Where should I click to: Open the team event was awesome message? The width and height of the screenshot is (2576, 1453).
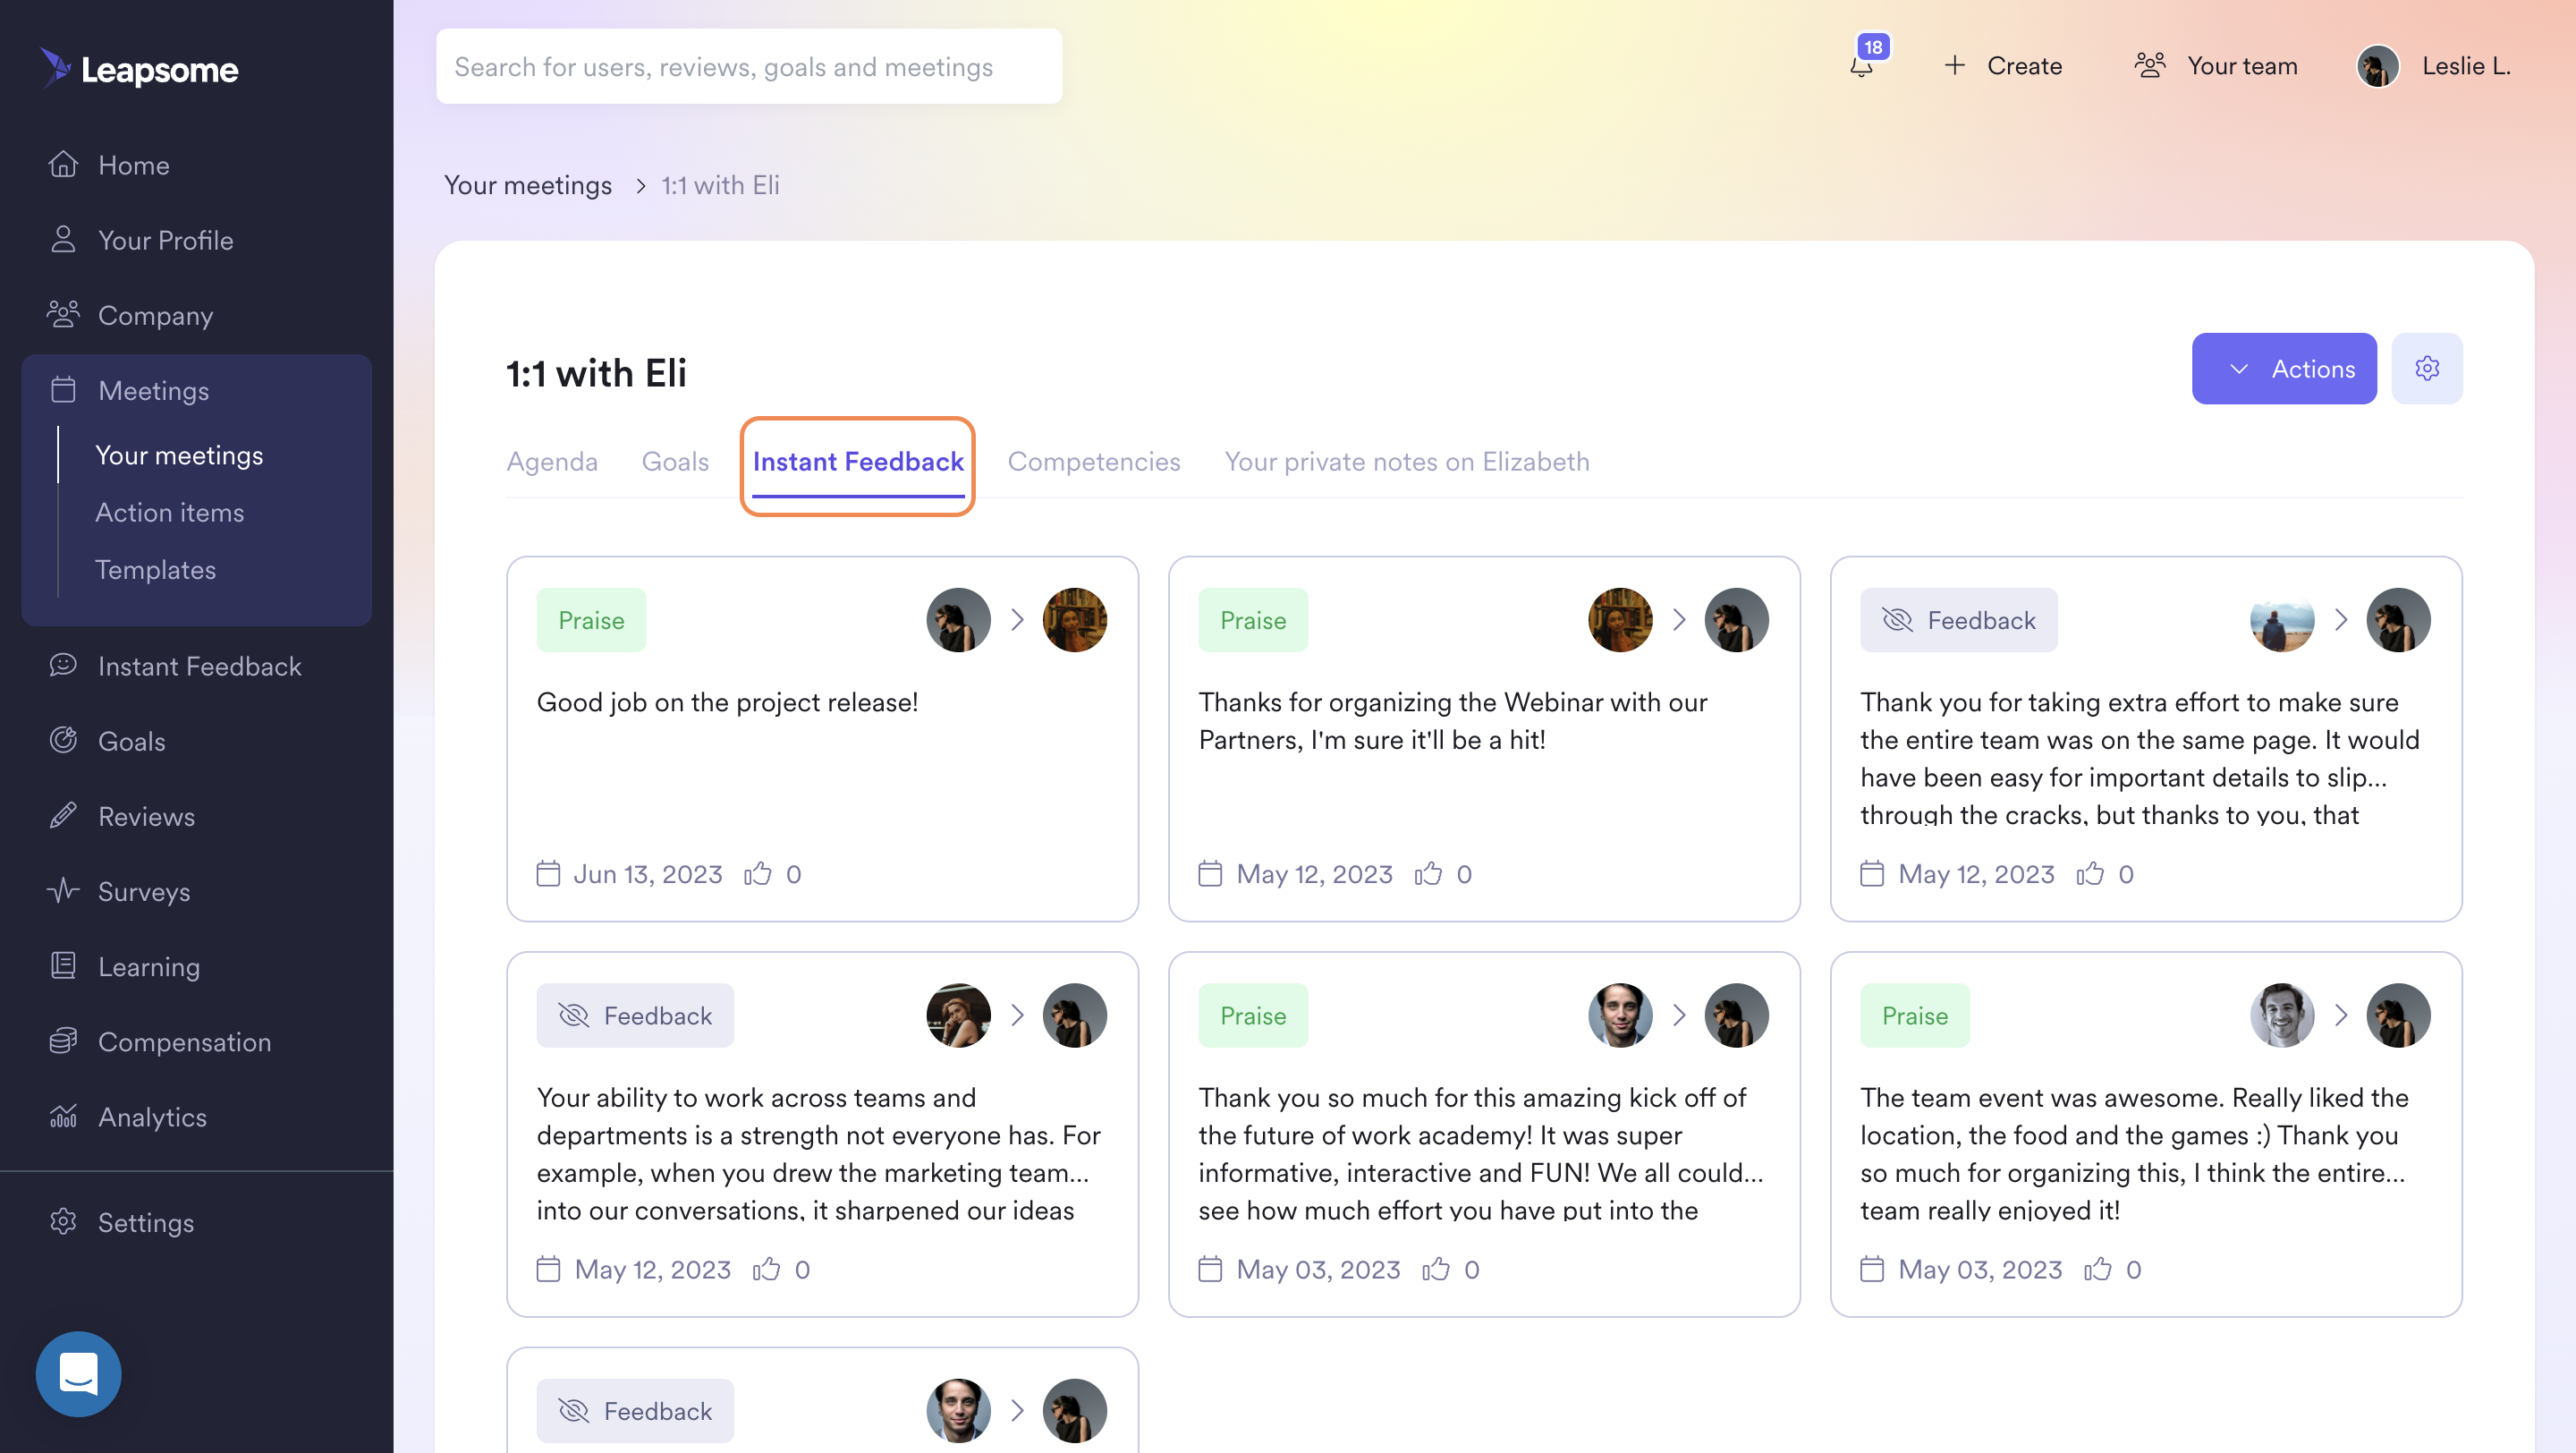[2134, 1153]
